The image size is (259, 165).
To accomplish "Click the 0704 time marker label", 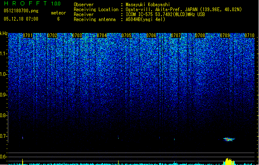I will point(102,35).
